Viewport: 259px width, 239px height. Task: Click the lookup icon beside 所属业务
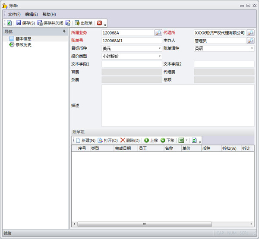(x=158, y=33)
